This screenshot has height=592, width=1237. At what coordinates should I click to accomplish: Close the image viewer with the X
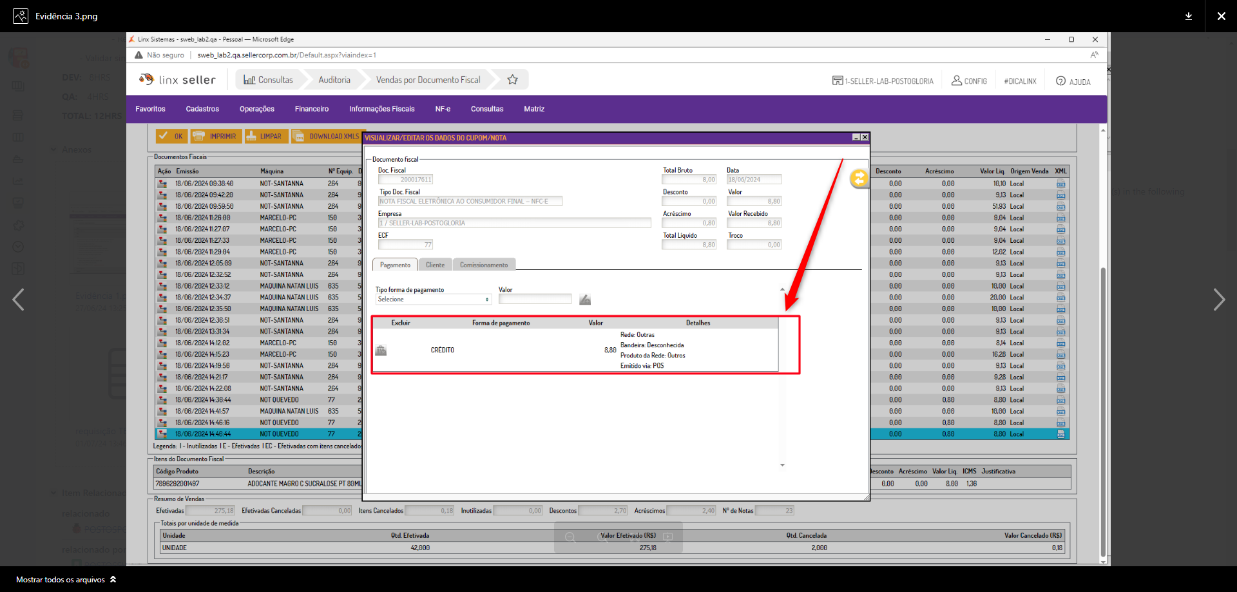pos(1221,16)
